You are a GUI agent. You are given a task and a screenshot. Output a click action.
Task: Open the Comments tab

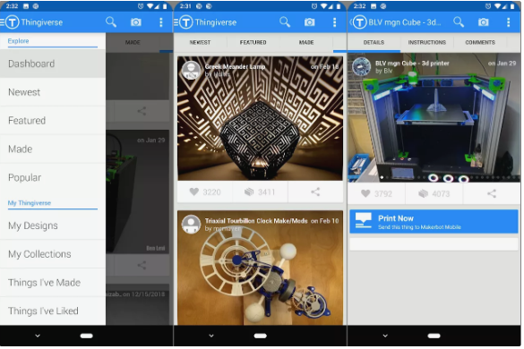click(480, 42)
